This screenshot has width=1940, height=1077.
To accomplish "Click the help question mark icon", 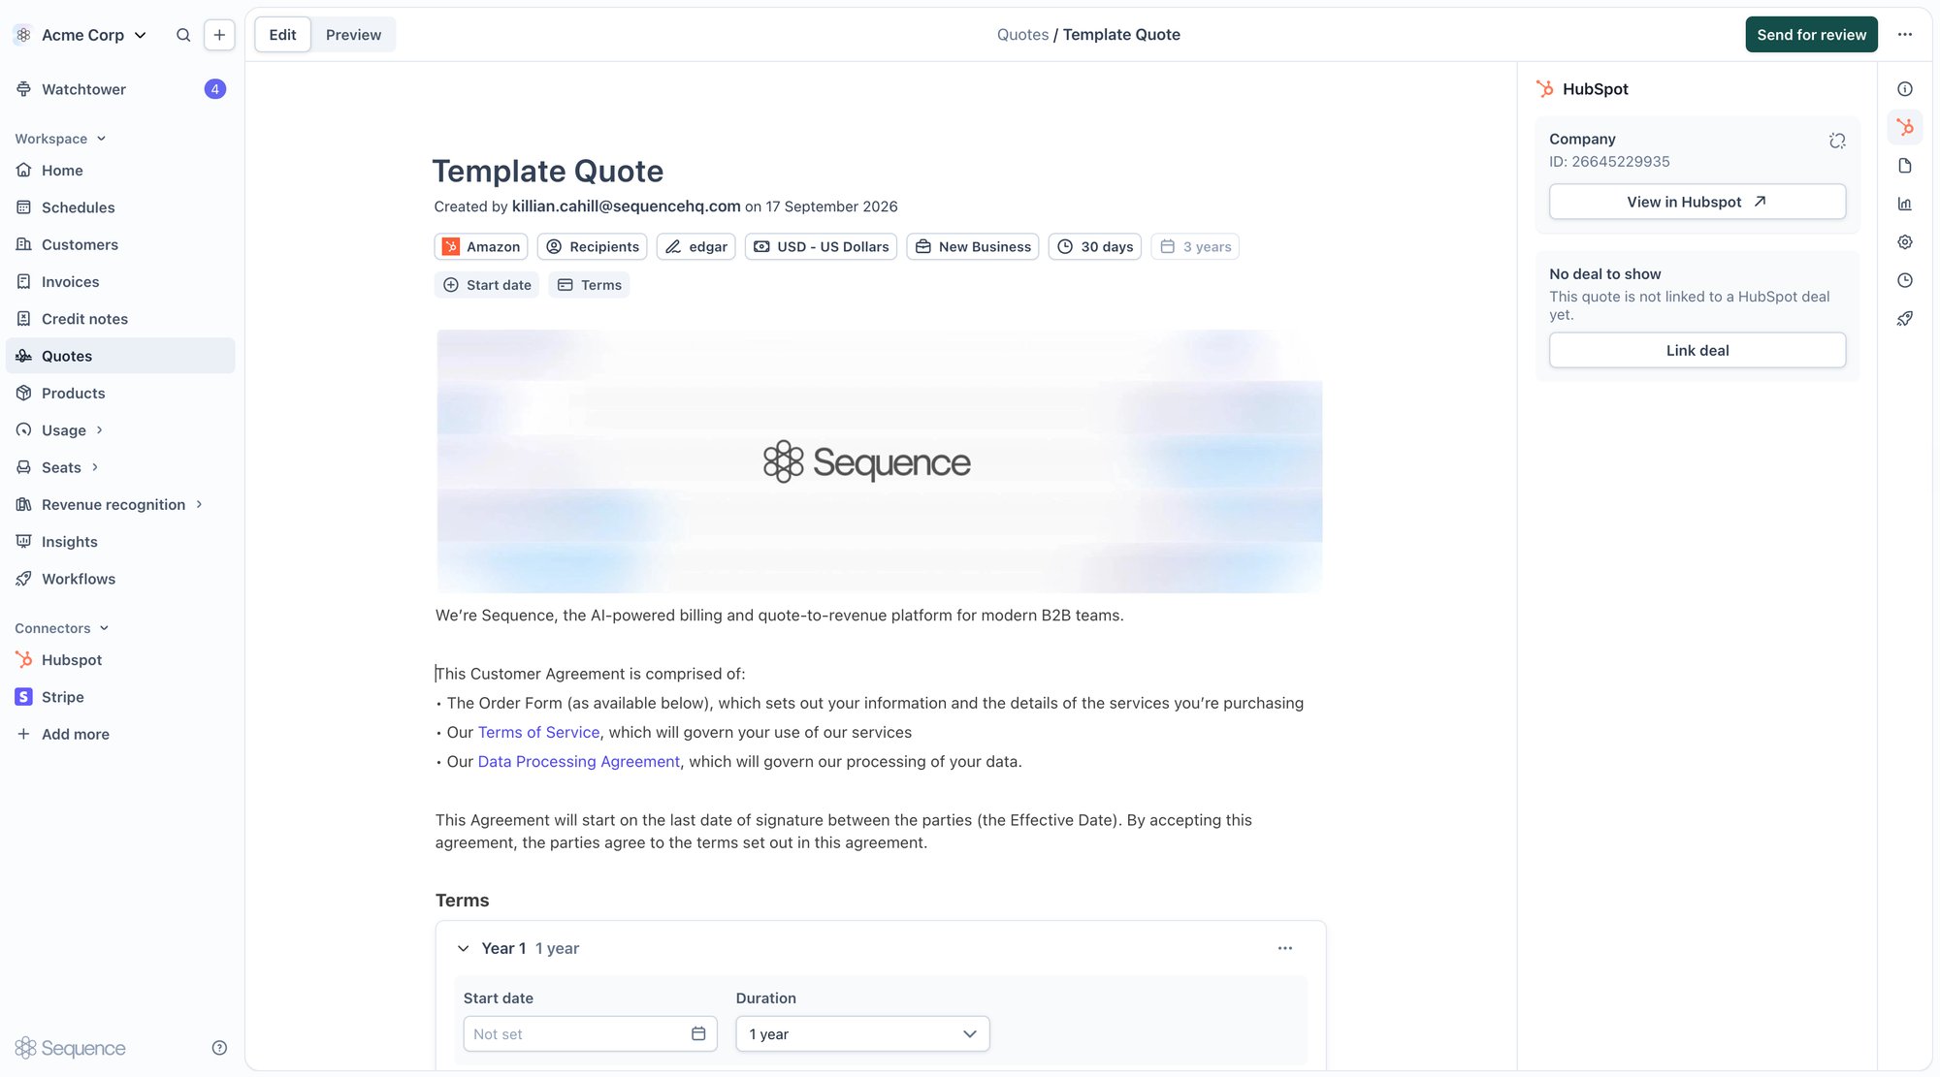I will [219, 1048].
